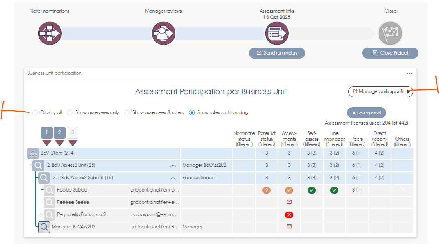Select Show assessees & raters option
439x244 pixels.
coord(127,112)
